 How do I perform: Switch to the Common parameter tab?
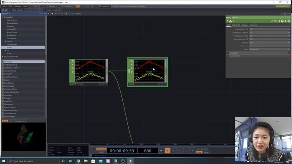point(254,25)
